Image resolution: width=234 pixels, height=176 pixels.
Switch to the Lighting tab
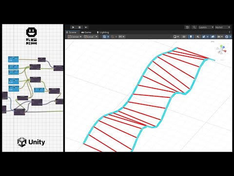point(103,32)
